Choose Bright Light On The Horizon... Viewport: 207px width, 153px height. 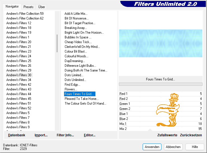(84, 33)
